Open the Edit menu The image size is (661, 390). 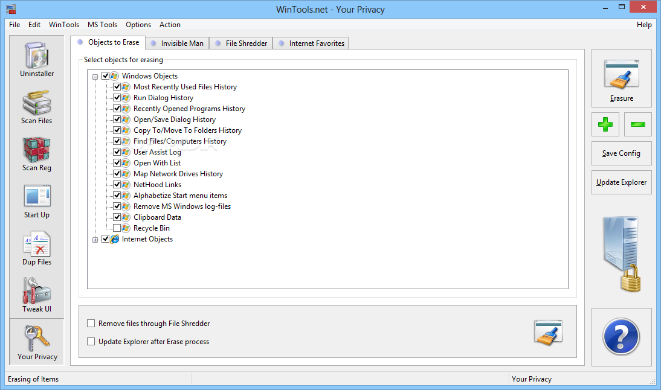(x=34, y=24)
